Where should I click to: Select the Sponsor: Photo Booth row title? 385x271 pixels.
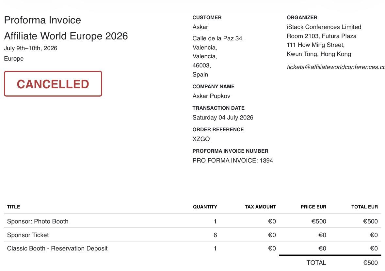pos(38,221)
